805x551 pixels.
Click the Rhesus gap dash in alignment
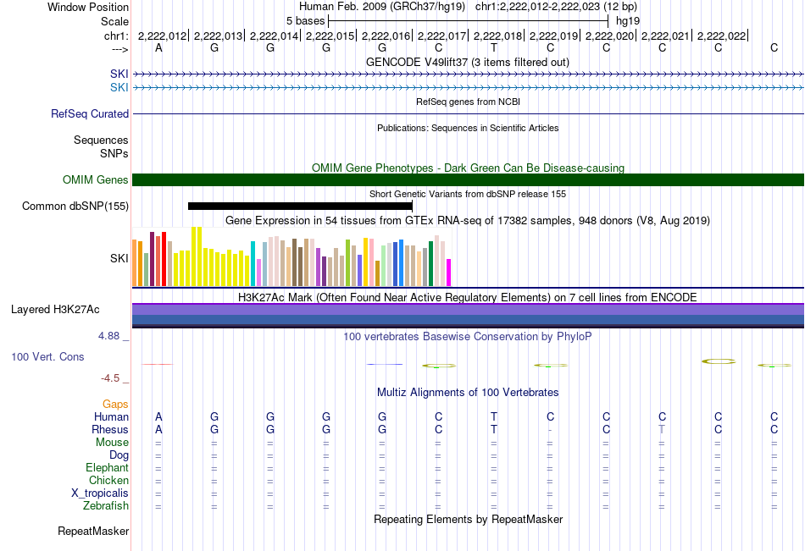pos(550,430)
